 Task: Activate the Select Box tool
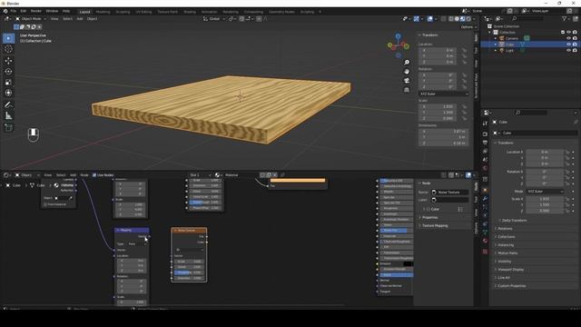(8, 38)
